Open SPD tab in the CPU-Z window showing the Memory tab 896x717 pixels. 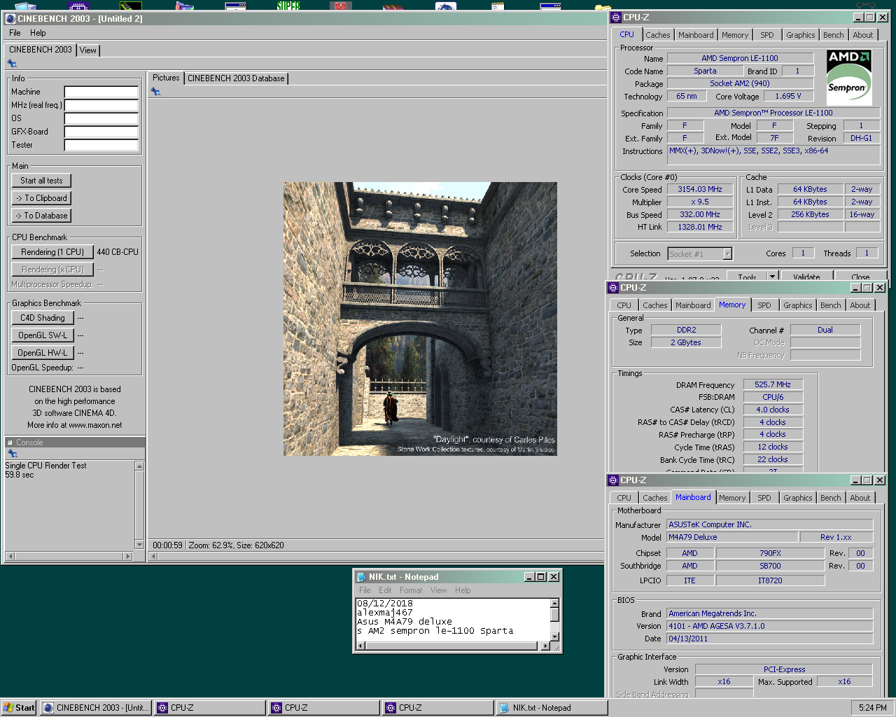tap(764, 305)
